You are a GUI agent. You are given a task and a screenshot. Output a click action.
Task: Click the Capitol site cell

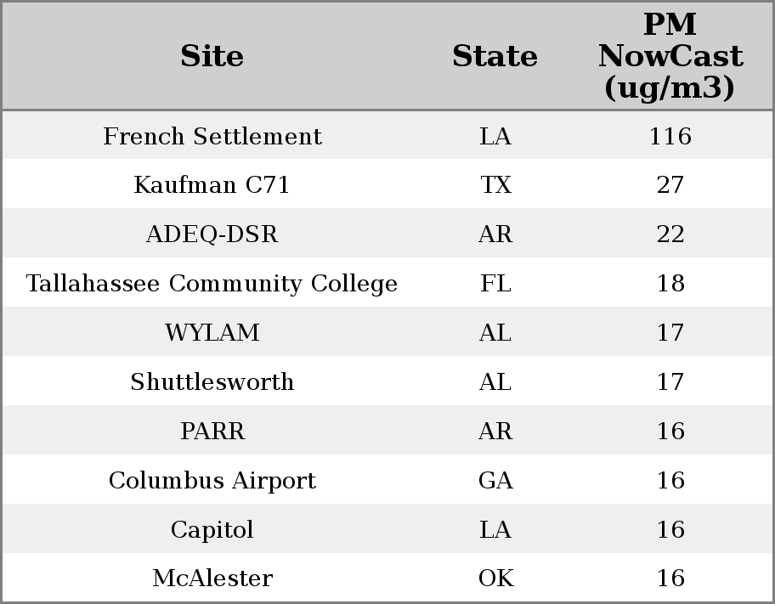212,530
